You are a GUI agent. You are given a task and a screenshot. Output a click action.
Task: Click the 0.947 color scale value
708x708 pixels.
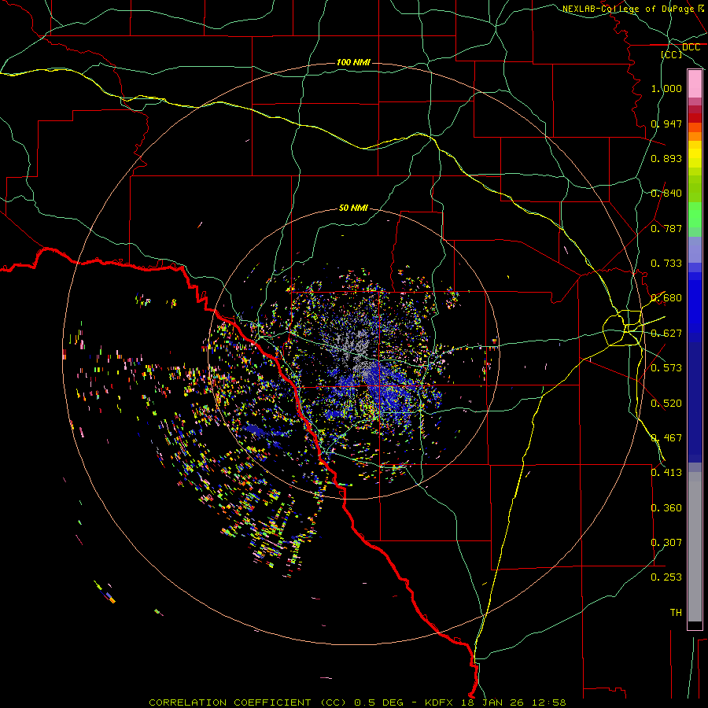[666, 124]
